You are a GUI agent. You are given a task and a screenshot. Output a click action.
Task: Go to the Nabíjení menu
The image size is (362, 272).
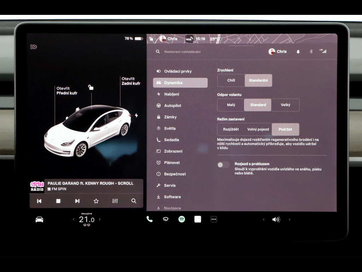coord(171,94)
